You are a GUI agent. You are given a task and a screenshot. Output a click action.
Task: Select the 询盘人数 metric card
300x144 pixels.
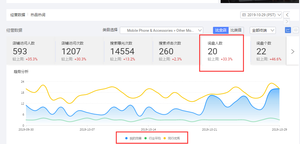click(226, 50)
